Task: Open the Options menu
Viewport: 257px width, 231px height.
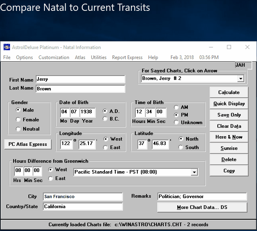Action: [24, 57]
